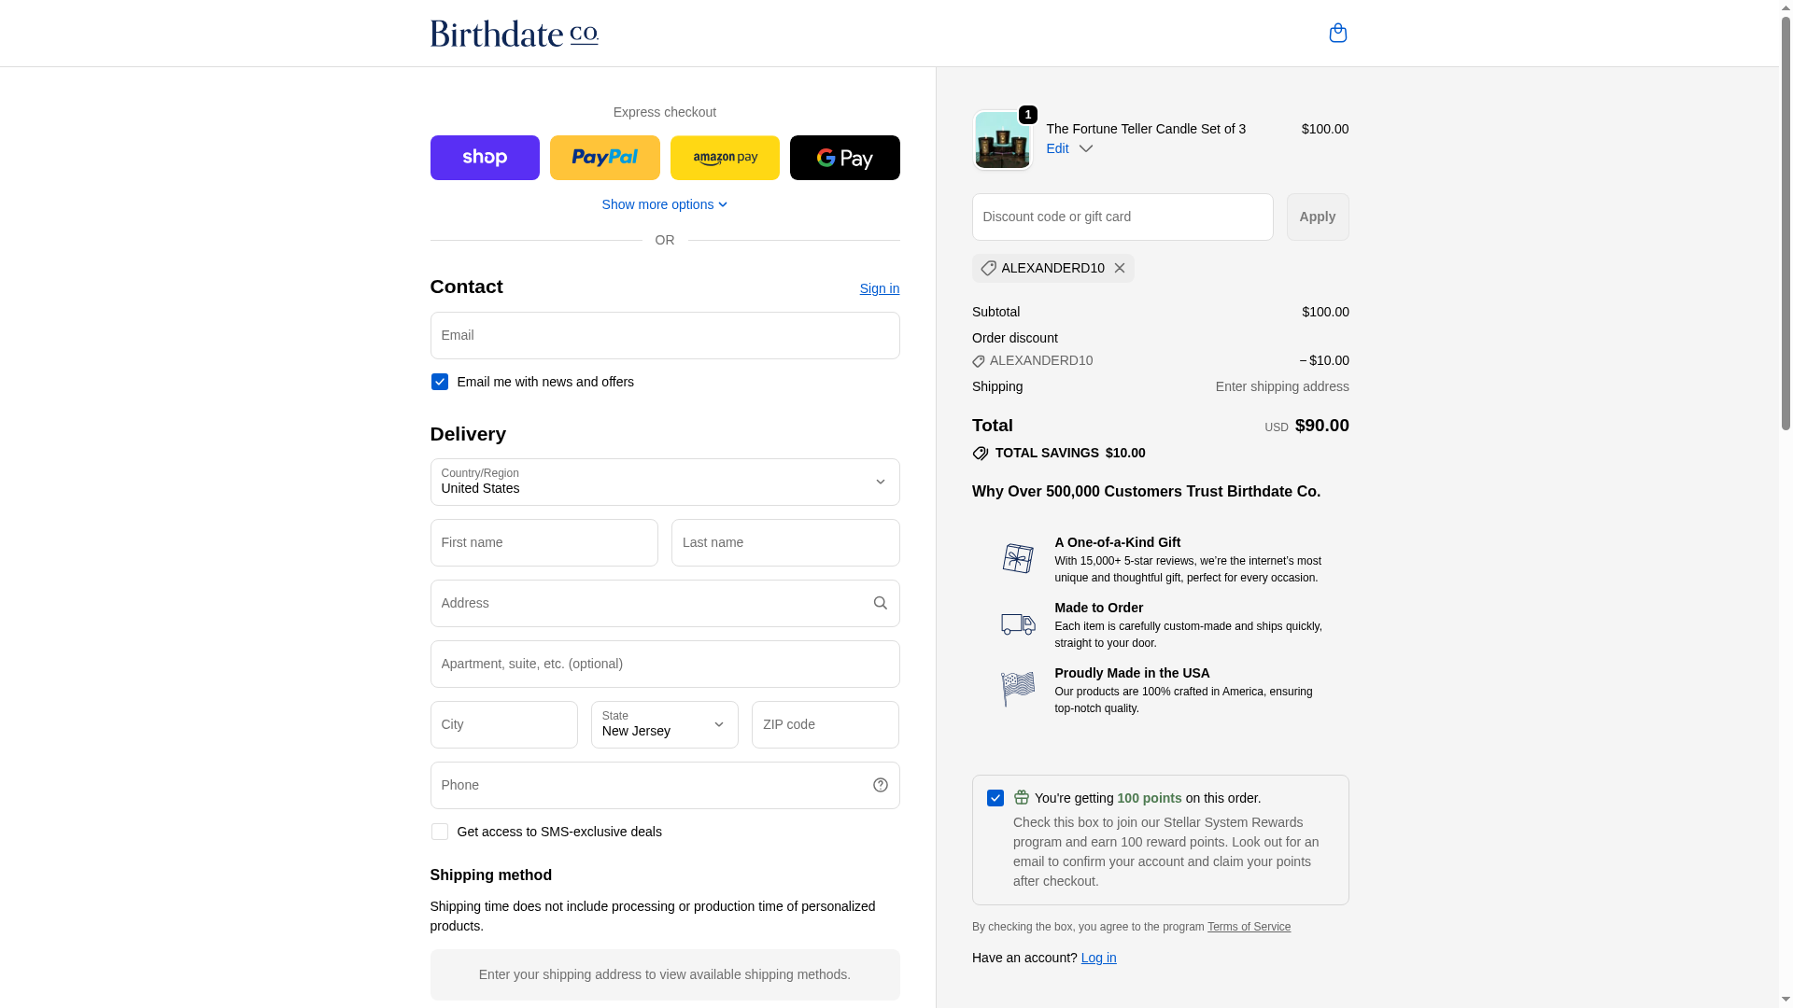The height and width of the screenshot is (1008, 1793).
Task: Click the phone field help icon
Action: click(x=880, y=785)
